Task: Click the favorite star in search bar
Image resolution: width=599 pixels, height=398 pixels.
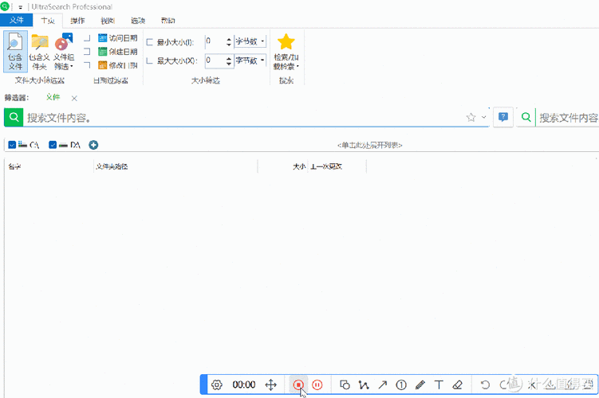Action: 471,118
